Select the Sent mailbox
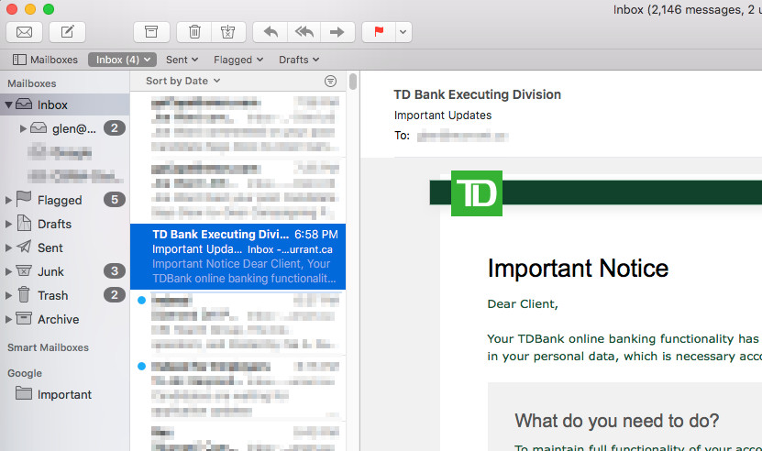The image size is (762, 451). pyautogui.click(x=64, y=247)
